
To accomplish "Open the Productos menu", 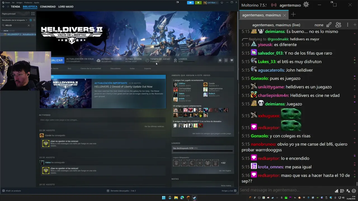I will click(28, 3).
